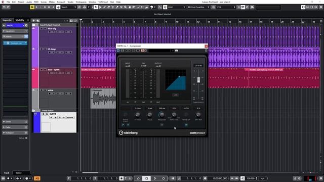The image size is (324, 182).
Task: Open the 1/16 quantize preset dropdown
Action: pyautogui.click(x=226, y=7)
